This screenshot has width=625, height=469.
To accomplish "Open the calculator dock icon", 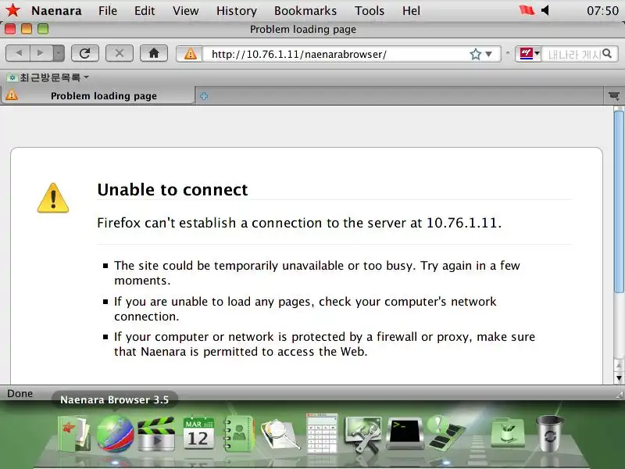I will pos(322,433).
